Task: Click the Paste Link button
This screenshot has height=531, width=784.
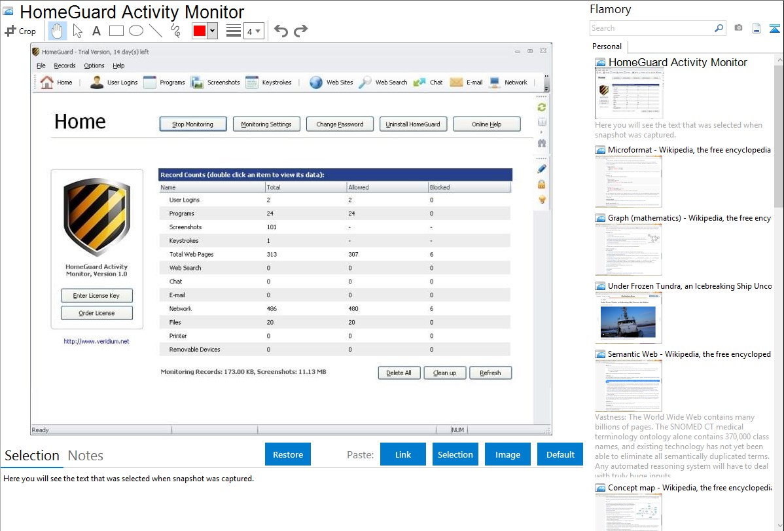Action: [403, 454]
